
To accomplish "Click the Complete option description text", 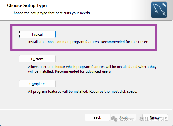I will coord(83,92).
